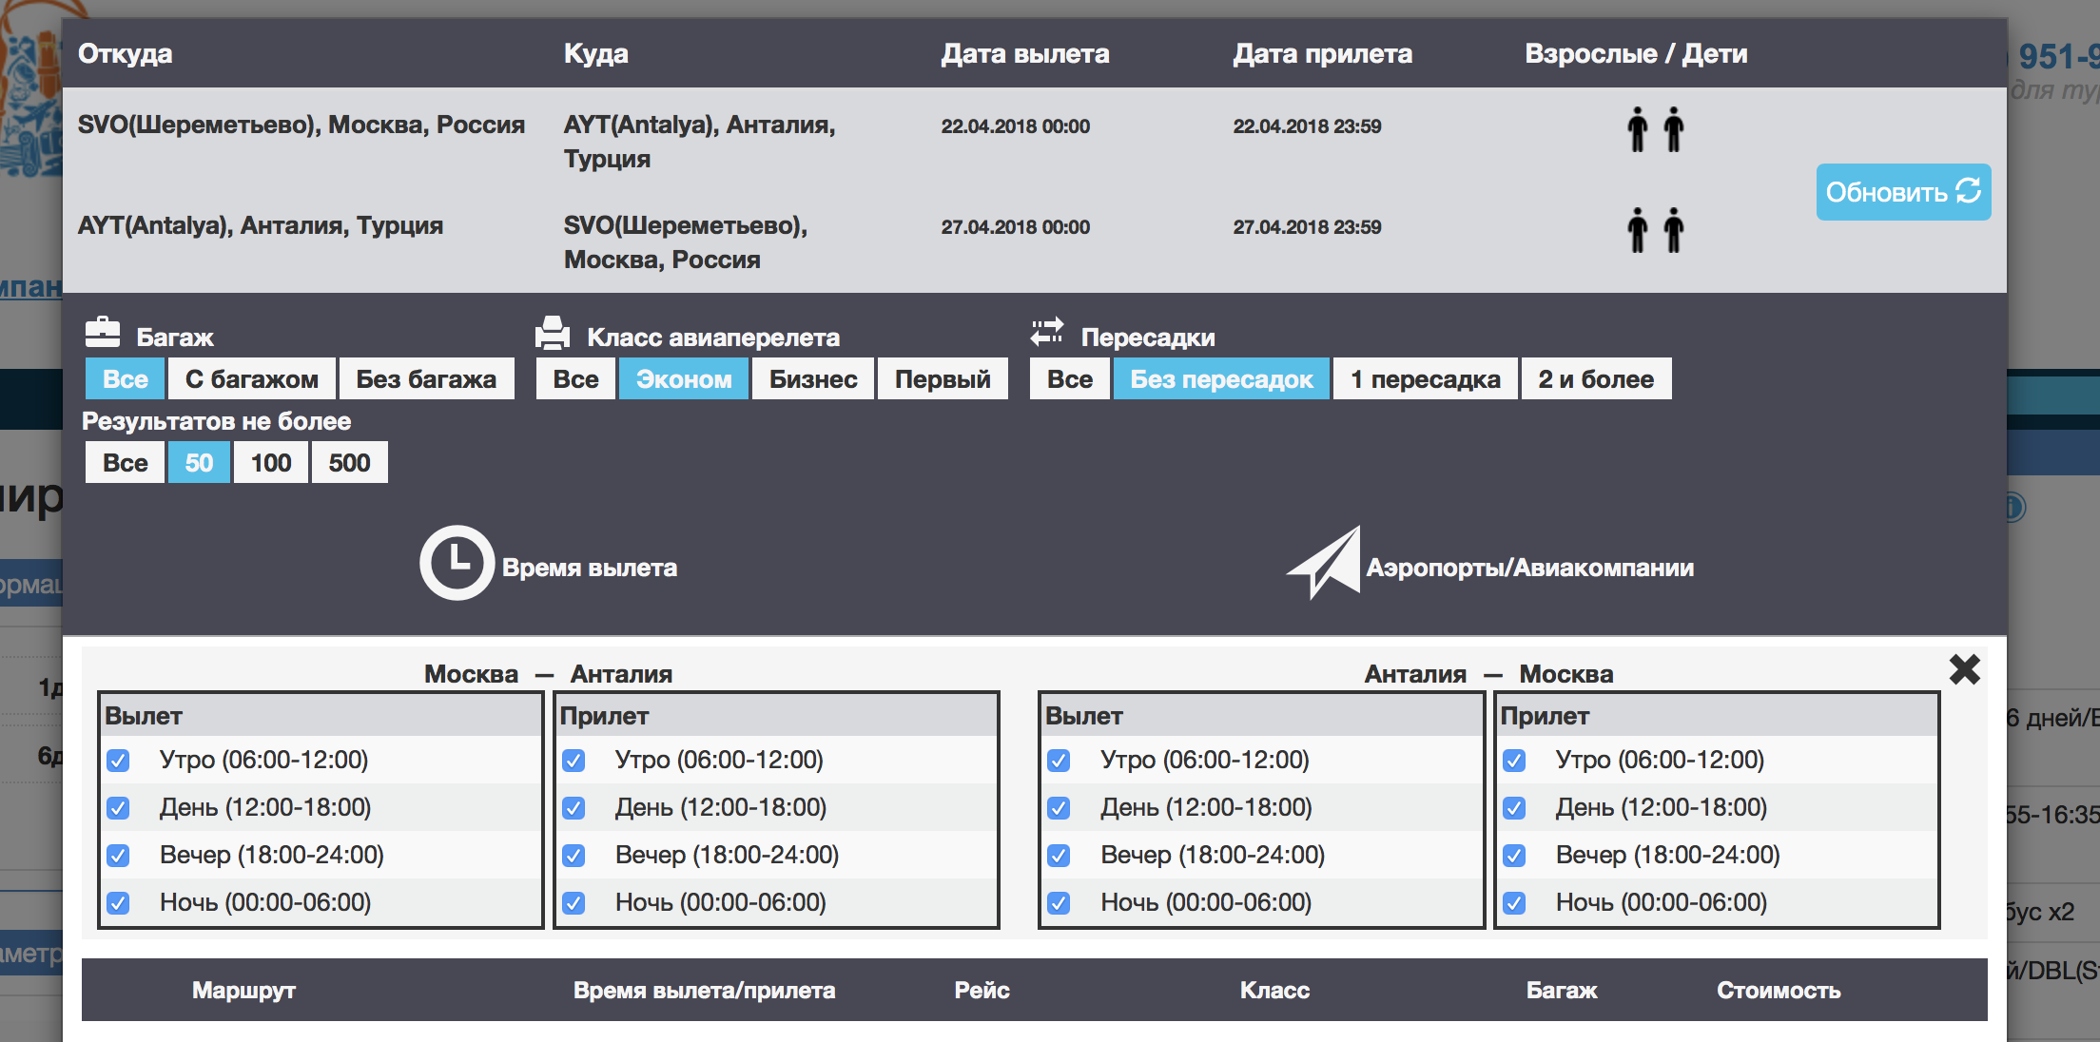The height and width of the screenshot is (1042, 2100).
Task: Click the baggage suitcase icon
Action: [102, 333]
